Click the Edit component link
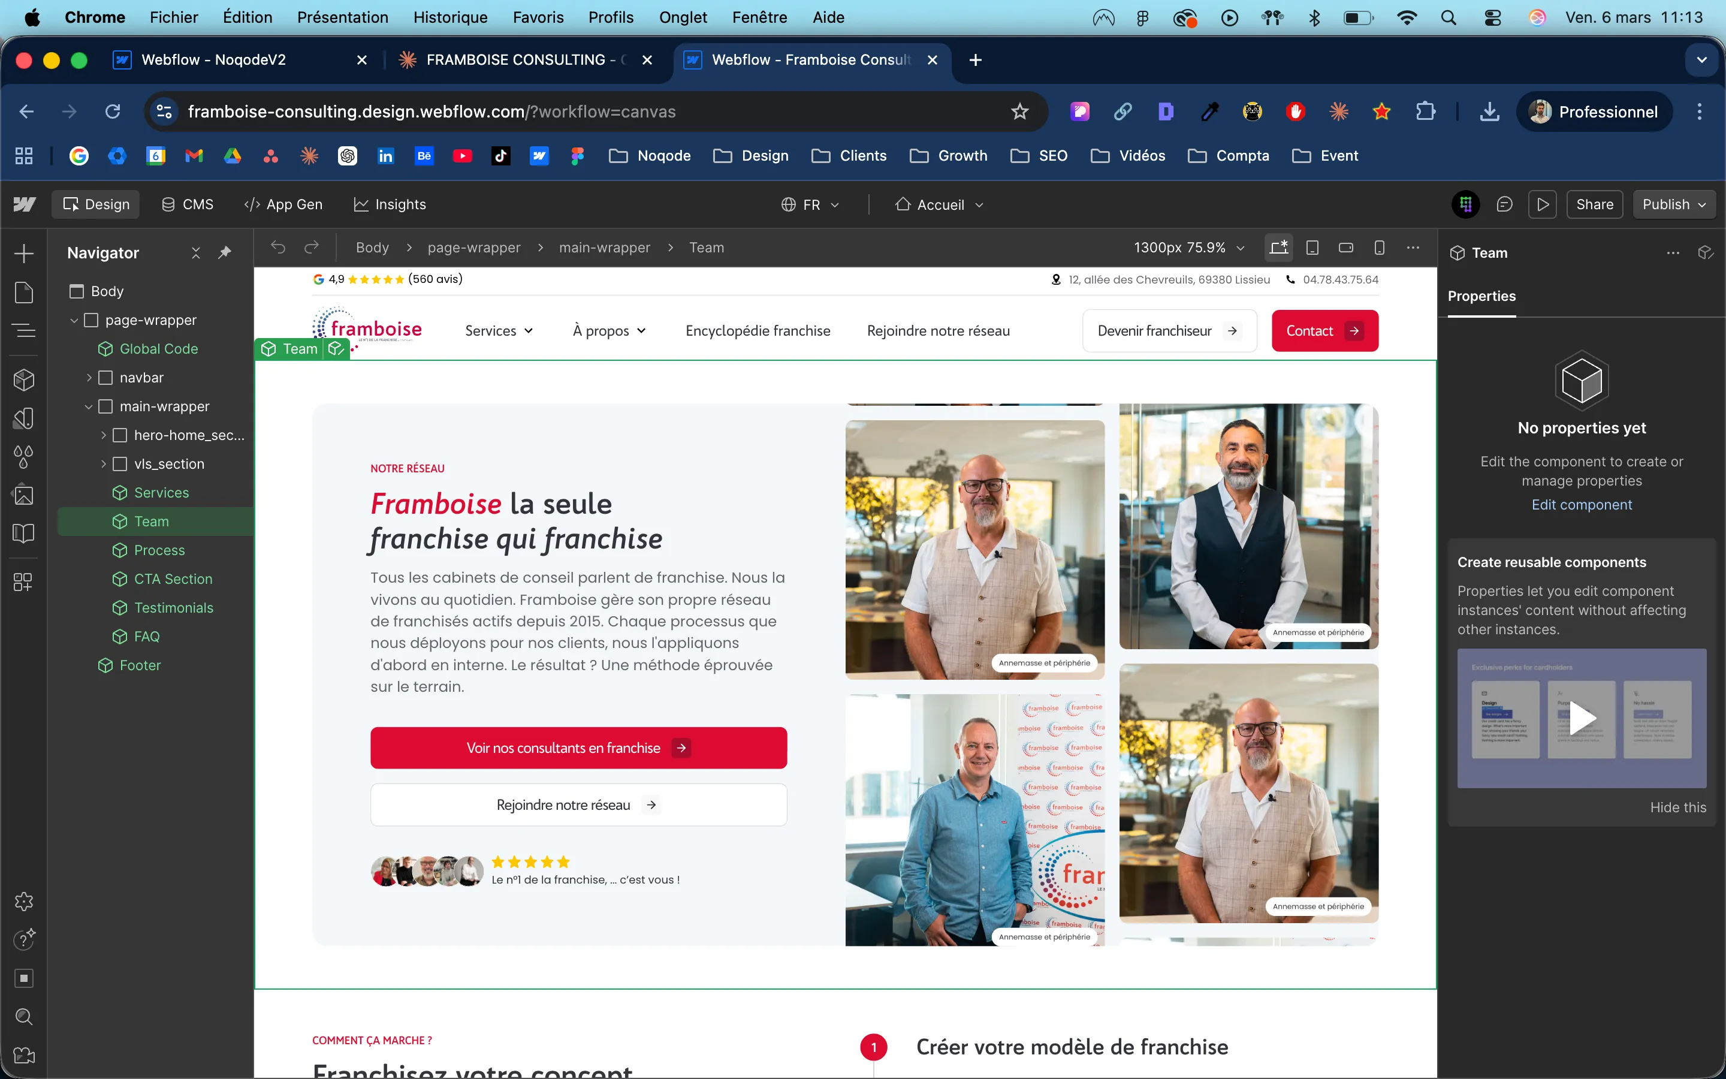Viewport: 1726px width, 1079px height. pyautogui.click(x=1581, y=505)
